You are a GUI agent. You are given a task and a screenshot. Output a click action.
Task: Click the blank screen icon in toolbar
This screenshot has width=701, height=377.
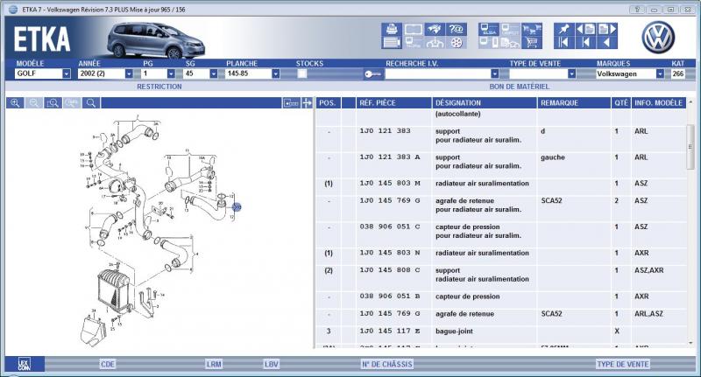point(413,29)
